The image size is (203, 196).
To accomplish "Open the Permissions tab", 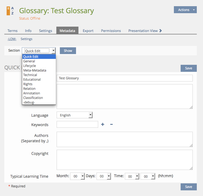I will 111,31.
